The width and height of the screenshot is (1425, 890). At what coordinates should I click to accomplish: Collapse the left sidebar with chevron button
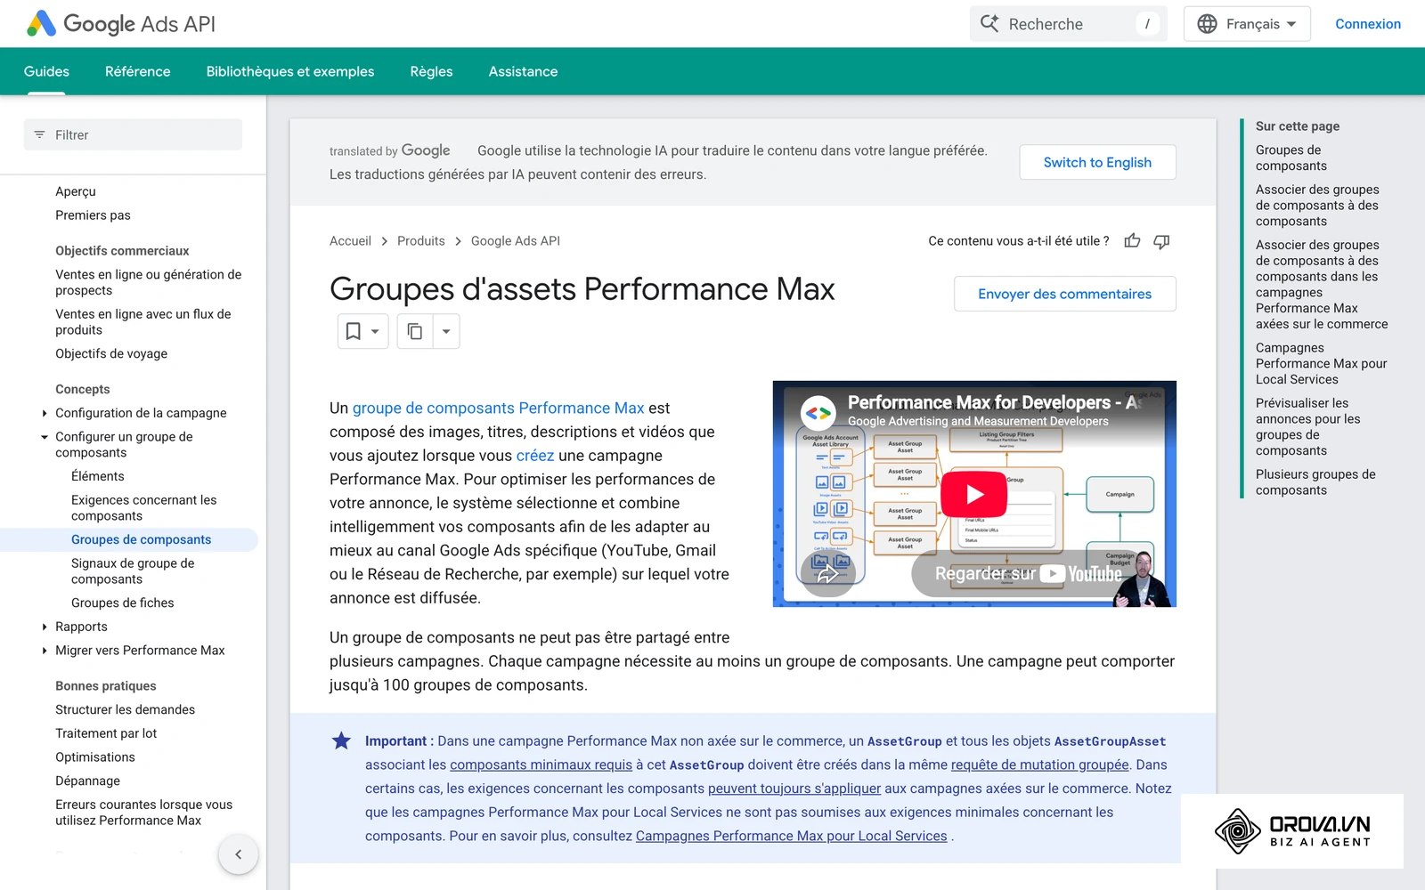pyautogui.click(x=238, y=854)
